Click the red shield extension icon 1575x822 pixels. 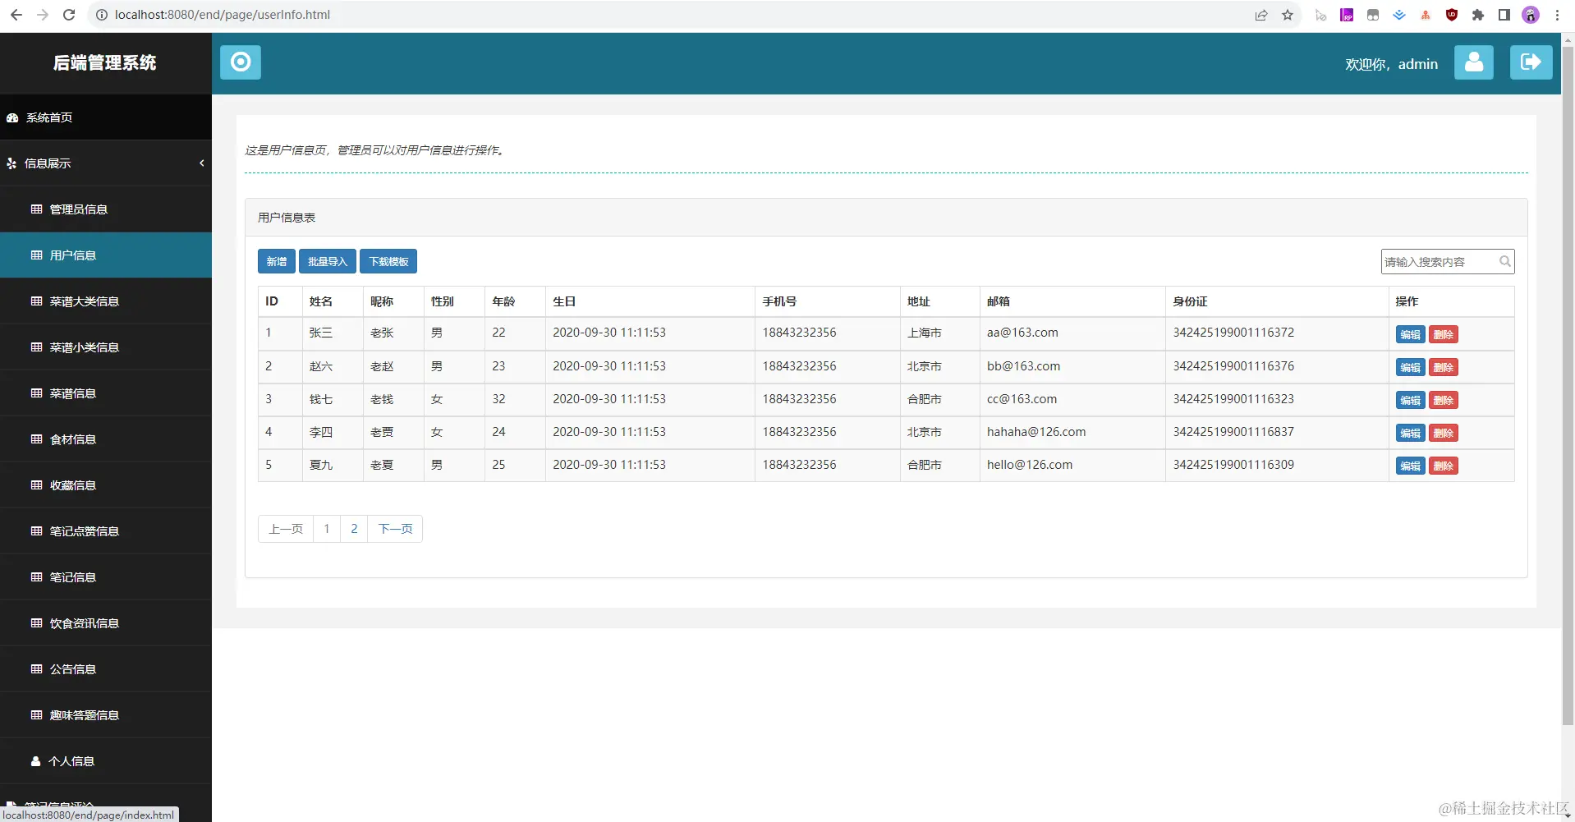[x=1452, y=15]
